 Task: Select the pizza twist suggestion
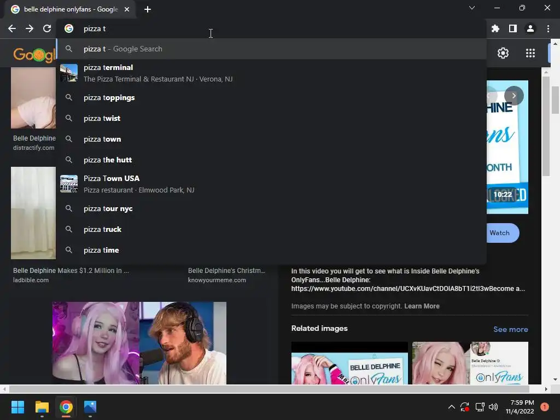pyautogui.click(x=271, y=118)
